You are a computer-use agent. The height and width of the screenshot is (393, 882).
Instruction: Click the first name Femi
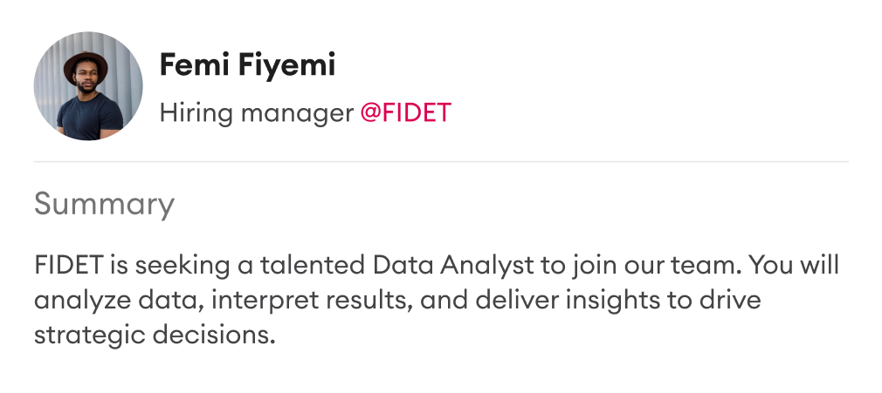(x=195, y=65)
